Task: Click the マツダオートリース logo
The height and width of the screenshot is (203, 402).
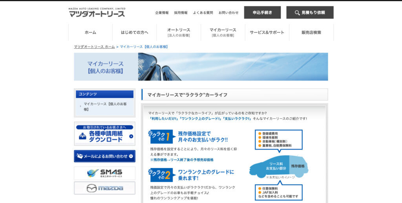Action: point(97,12)
